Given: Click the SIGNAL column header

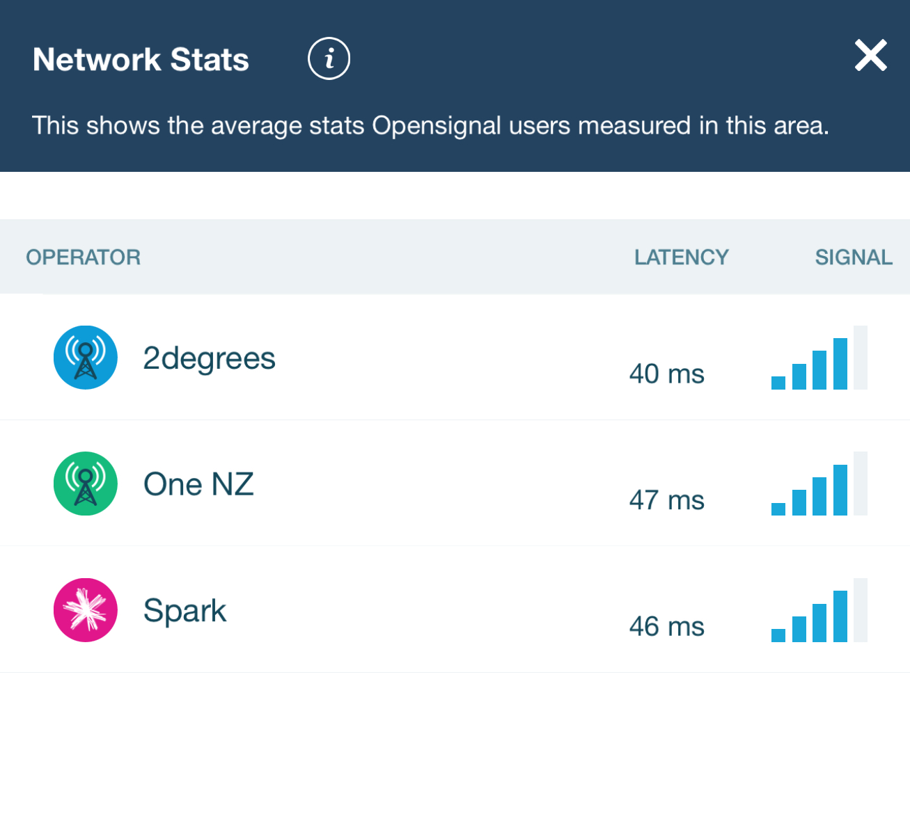Looking at the screenshot, I should click(853, 257).
